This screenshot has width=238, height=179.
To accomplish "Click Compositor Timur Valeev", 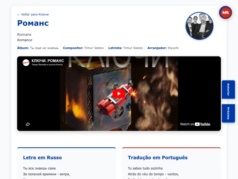I will pyautogui.click(x=83, y=48).
